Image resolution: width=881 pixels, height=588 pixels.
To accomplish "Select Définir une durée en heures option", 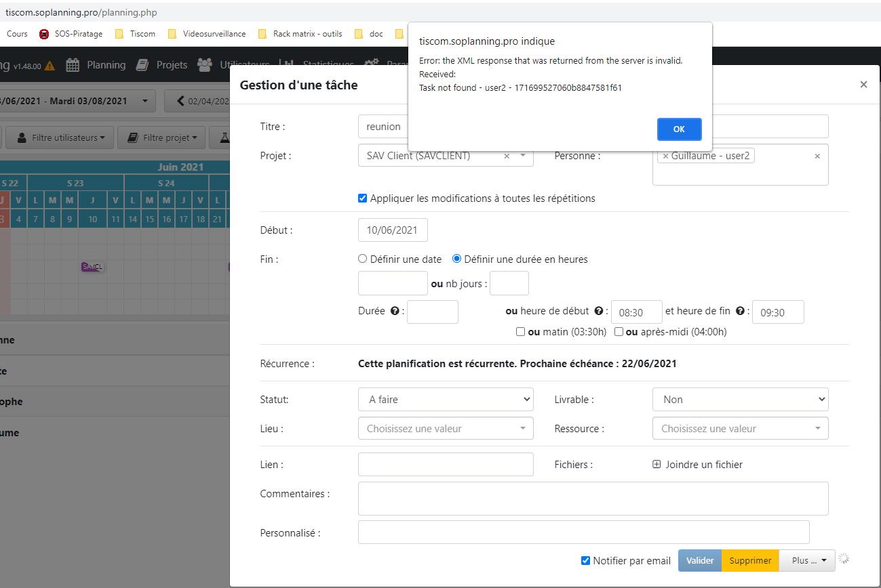I will pyautogui.click(x=456, y=259).
